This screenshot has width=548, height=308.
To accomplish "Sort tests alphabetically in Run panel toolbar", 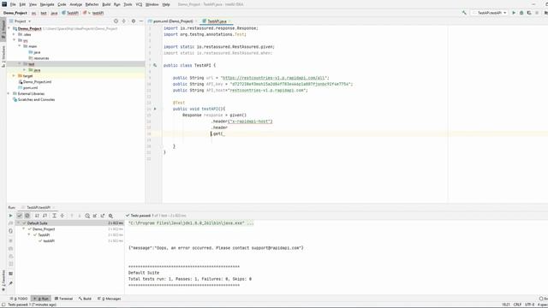I will click(x=37, y=216).
